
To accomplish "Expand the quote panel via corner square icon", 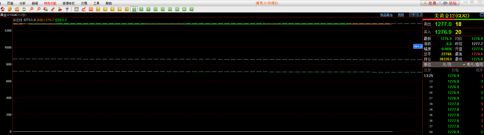I will coord(482,15).
